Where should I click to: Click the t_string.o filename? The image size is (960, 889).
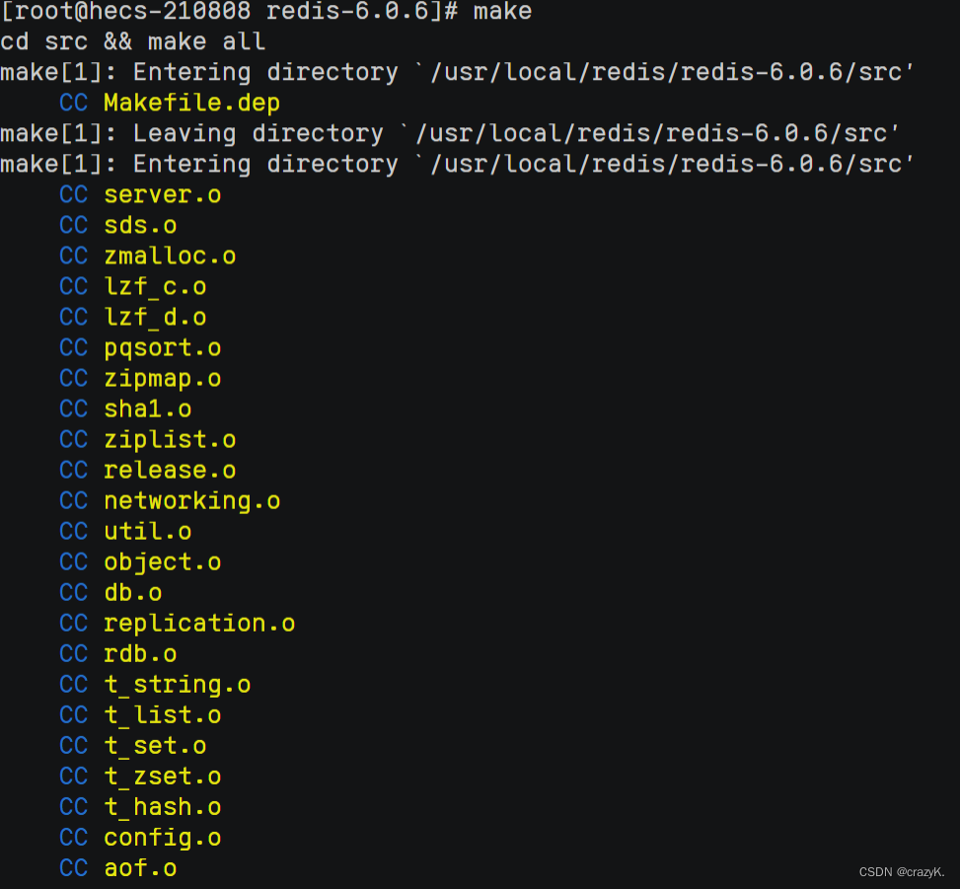click(178, 684)
